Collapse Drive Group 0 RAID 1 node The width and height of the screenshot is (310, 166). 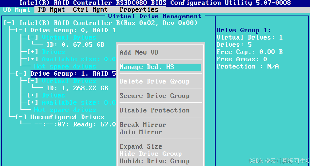[21, 31]
